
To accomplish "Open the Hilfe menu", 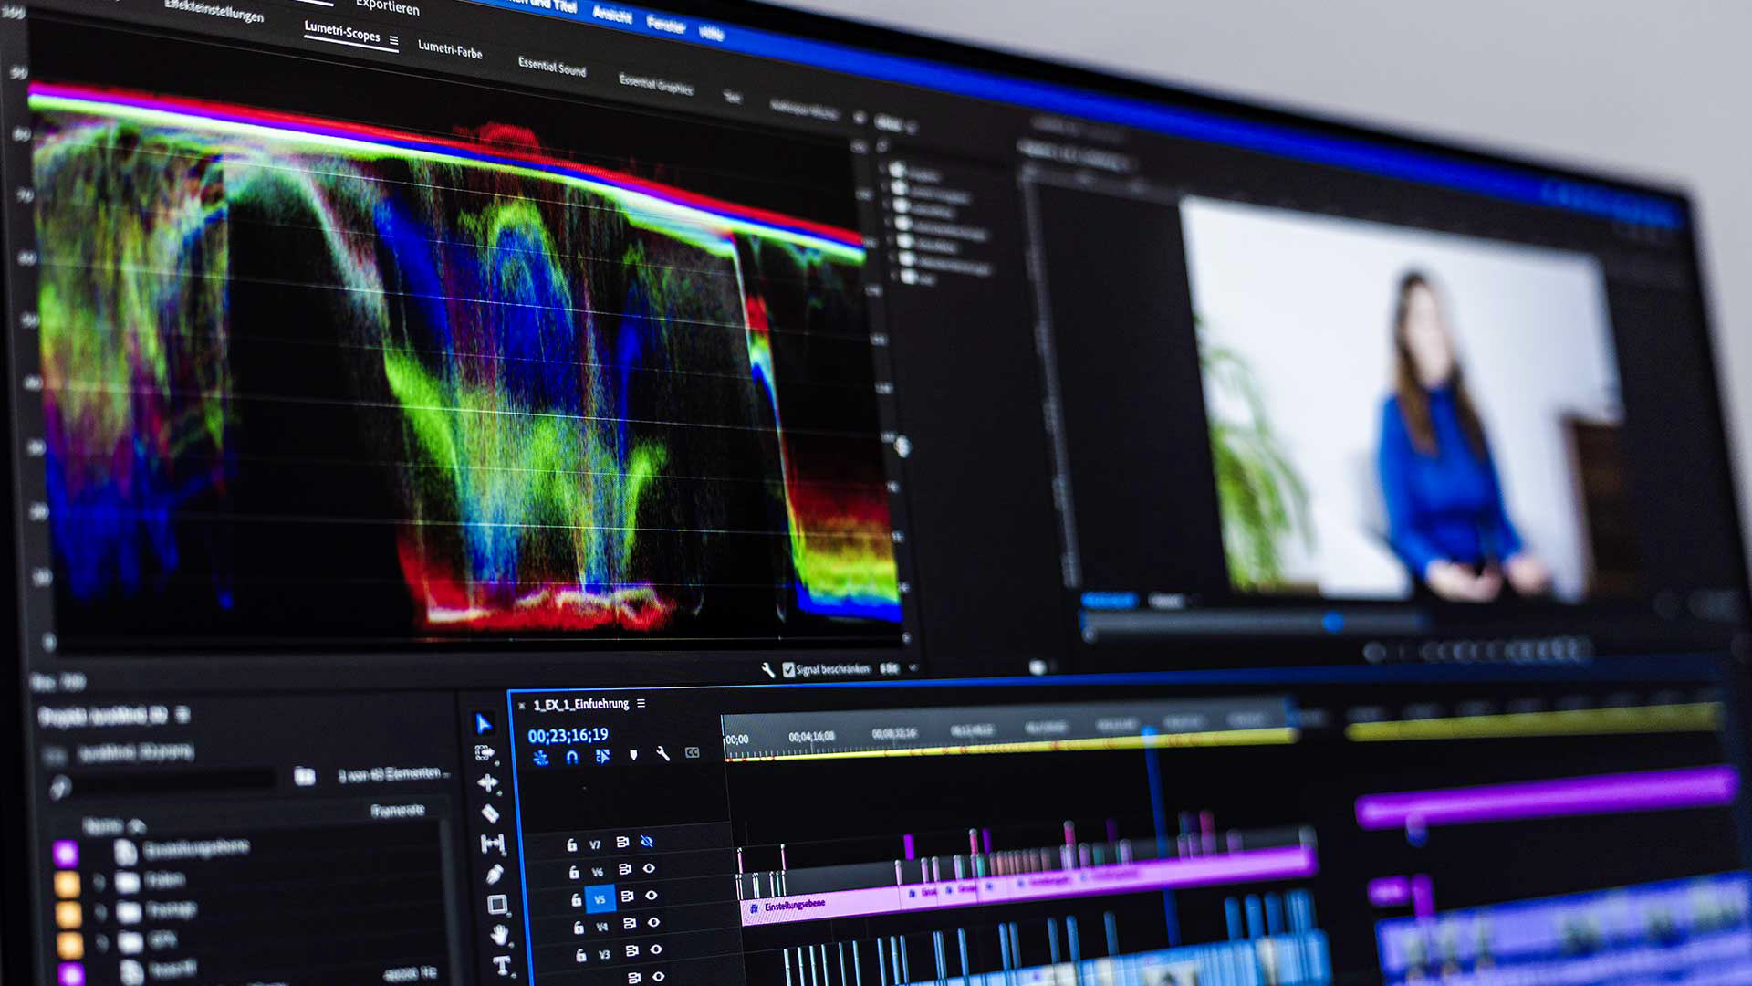I will click(x=712, y=33).
